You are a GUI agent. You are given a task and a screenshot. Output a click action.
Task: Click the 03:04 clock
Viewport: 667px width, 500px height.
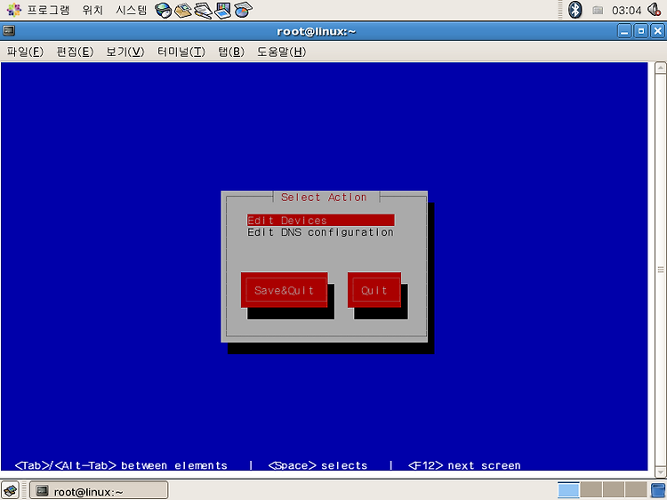(x=626, y=10)
